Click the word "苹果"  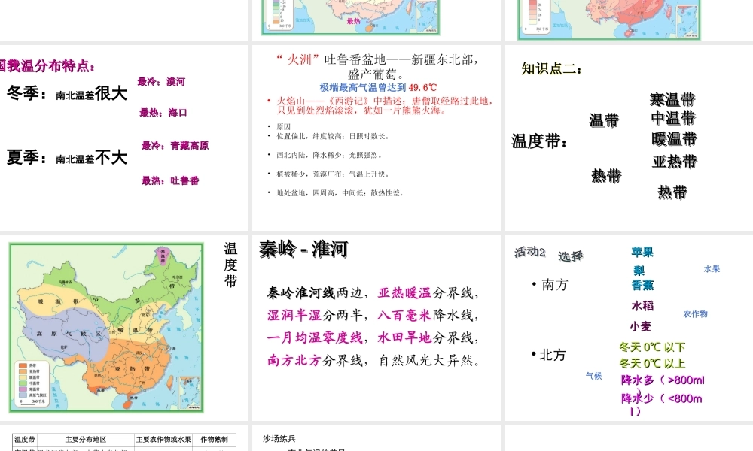point(642,252)
